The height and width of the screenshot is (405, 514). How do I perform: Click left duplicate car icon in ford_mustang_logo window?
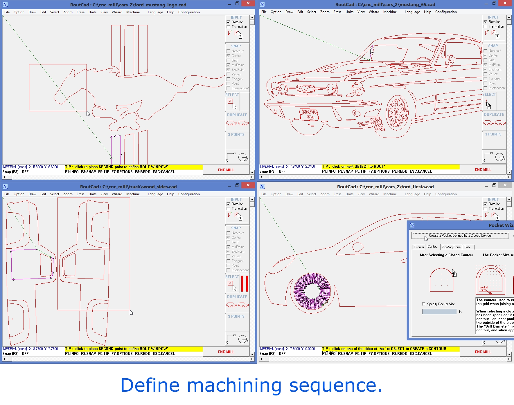point(231,123)
